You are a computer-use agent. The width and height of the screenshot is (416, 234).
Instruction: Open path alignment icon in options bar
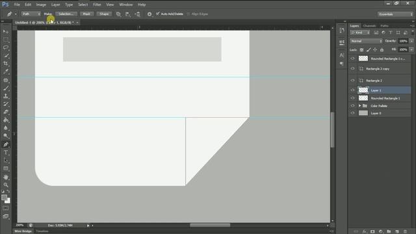pyautogui.click(x=128, y=14)
